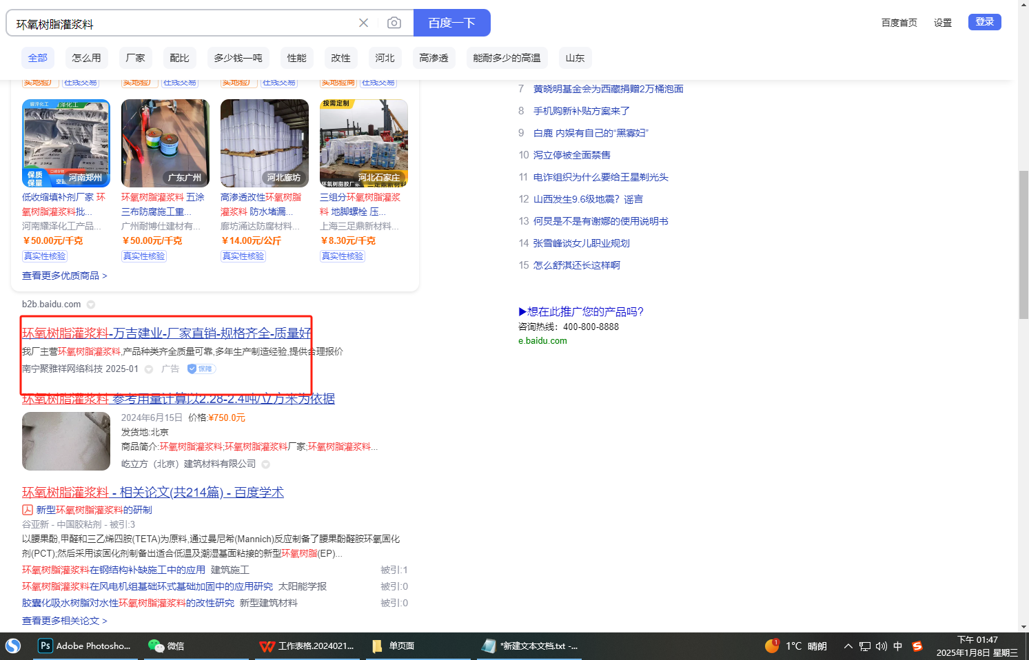
Task: Open the ad result 环氧树脂灌浆料-万吉建业
Action: (x=167, y=333)
